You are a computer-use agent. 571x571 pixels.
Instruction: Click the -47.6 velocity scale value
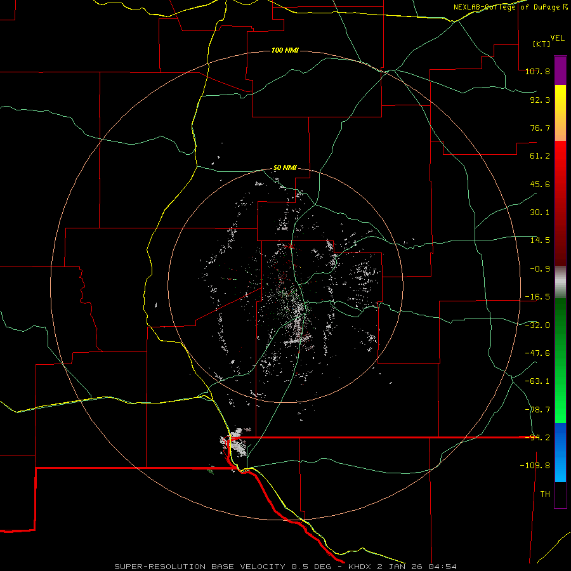point(537,353)
